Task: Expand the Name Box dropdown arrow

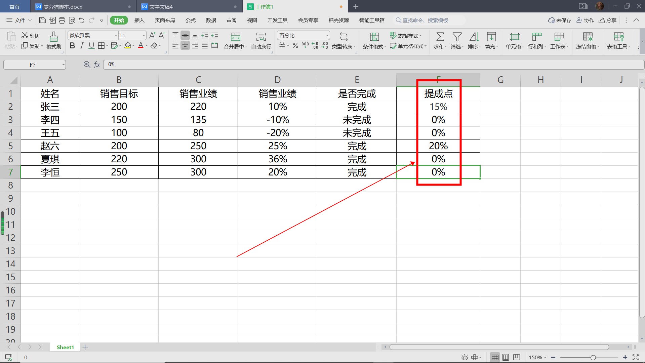Action: click(63, 65)
